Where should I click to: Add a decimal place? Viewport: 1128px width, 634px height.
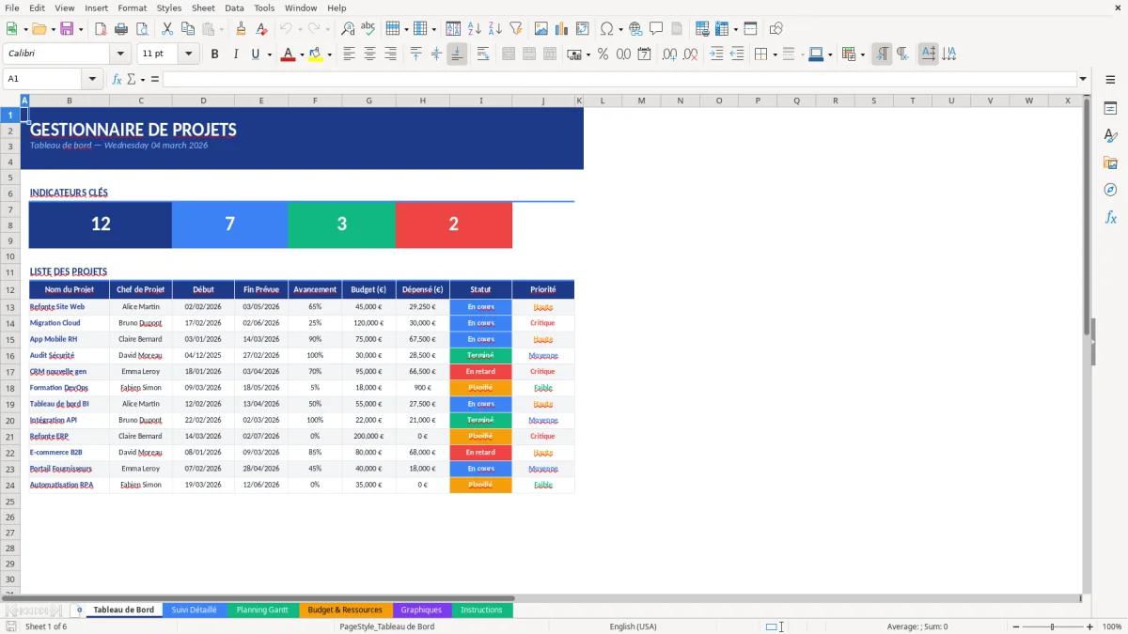coord(670,54)
